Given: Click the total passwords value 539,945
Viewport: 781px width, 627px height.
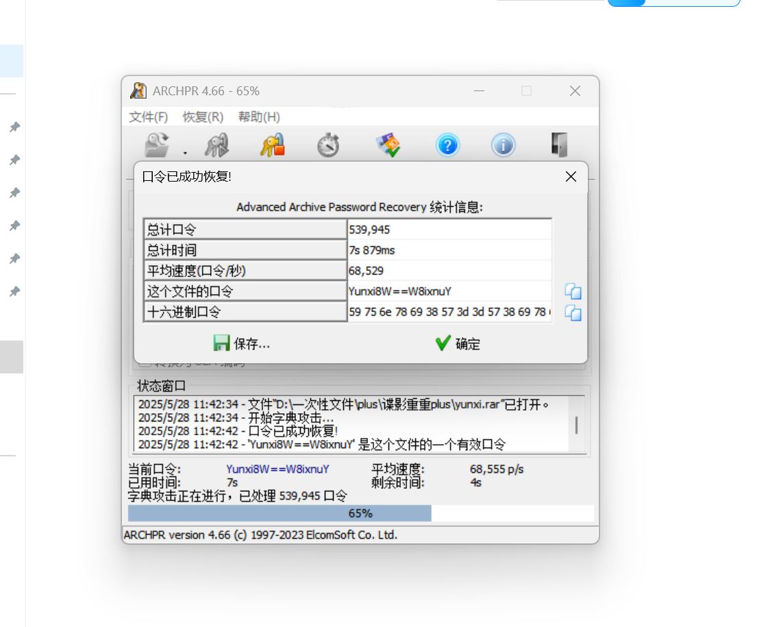Looking at the screenshot, I should [450, 230].
